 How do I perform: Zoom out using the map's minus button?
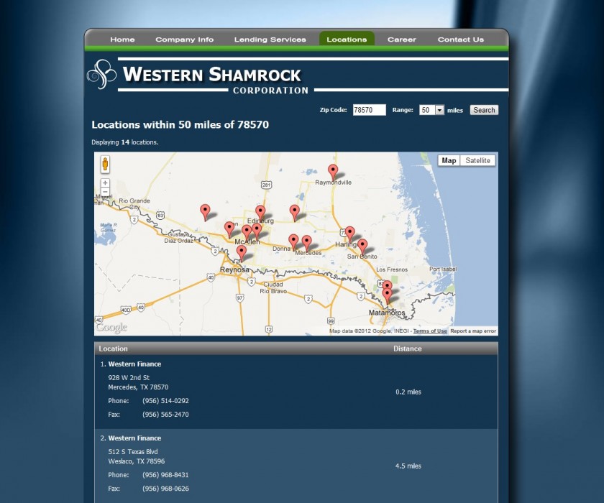(x=105, y=192)
